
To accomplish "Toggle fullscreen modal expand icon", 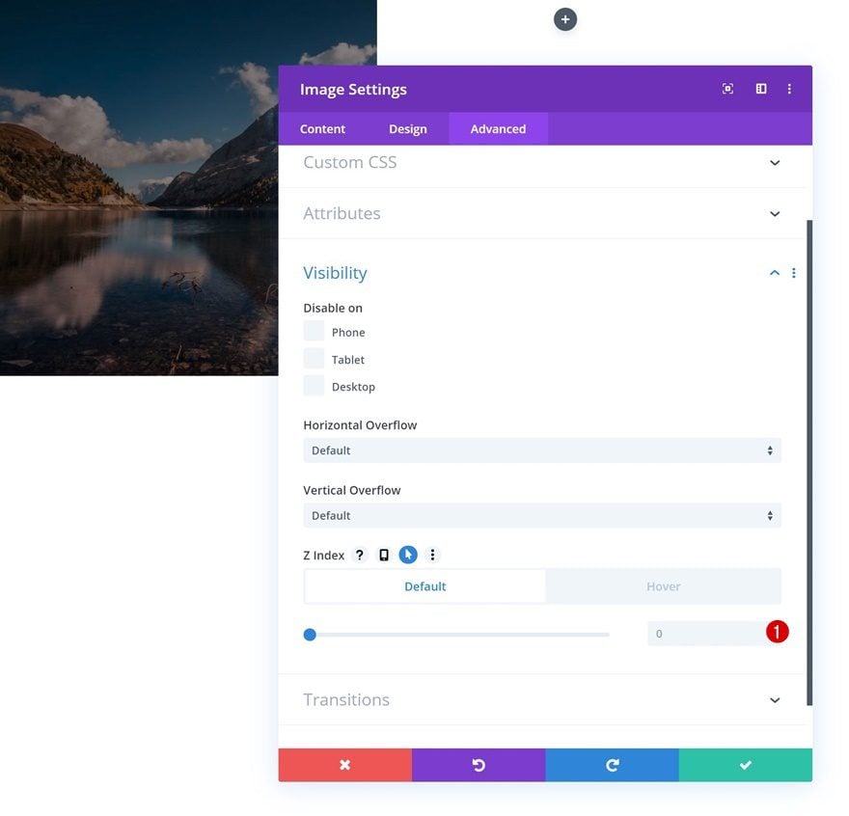I will click(x=727, y=89).
